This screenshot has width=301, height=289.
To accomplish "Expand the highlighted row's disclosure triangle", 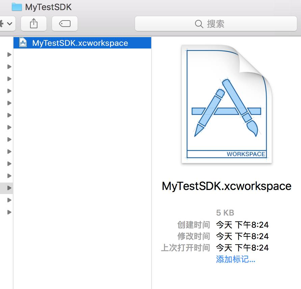I will coord(9,188).
